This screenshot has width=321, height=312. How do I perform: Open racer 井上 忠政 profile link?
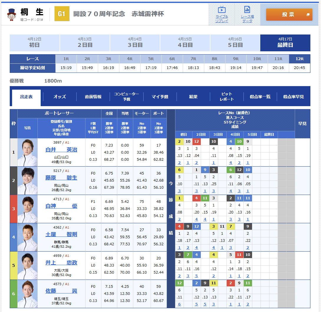(61, 263)
